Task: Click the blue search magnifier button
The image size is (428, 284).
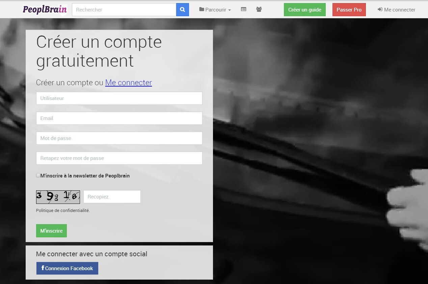Action: (x=183, y=10)
